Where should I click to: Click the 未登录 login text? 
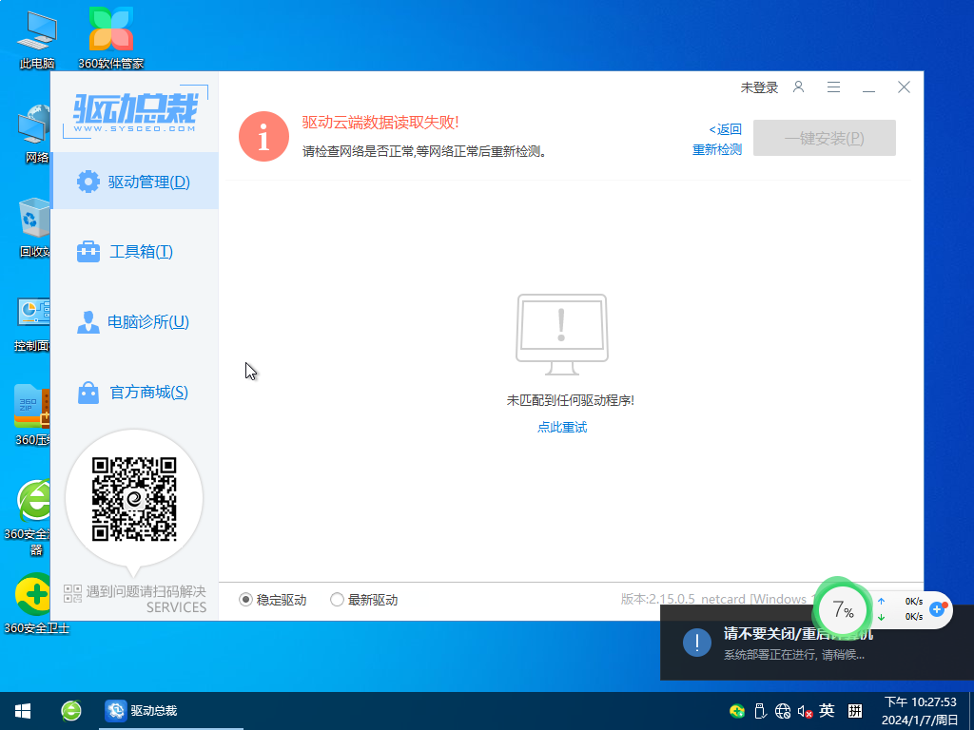point(759,87)
